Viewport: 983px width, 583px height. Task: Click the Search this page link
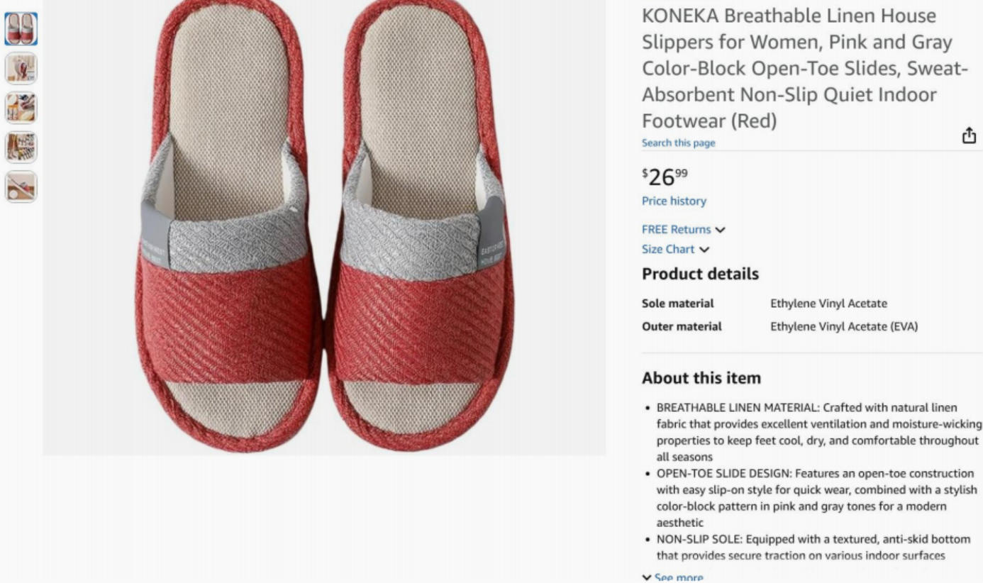(x=678, y=143)
